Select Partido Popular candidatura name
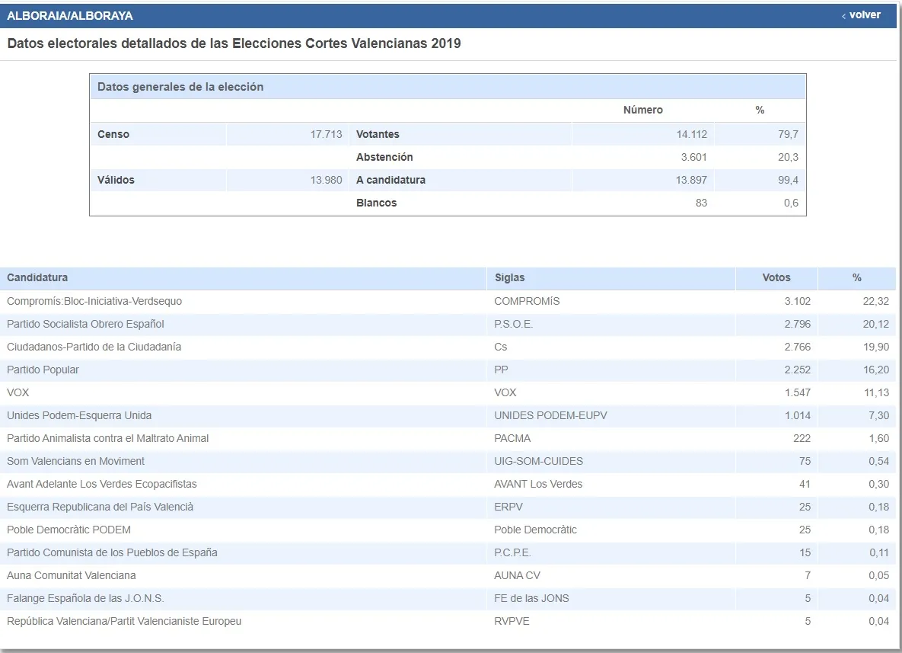 [43, 370]
